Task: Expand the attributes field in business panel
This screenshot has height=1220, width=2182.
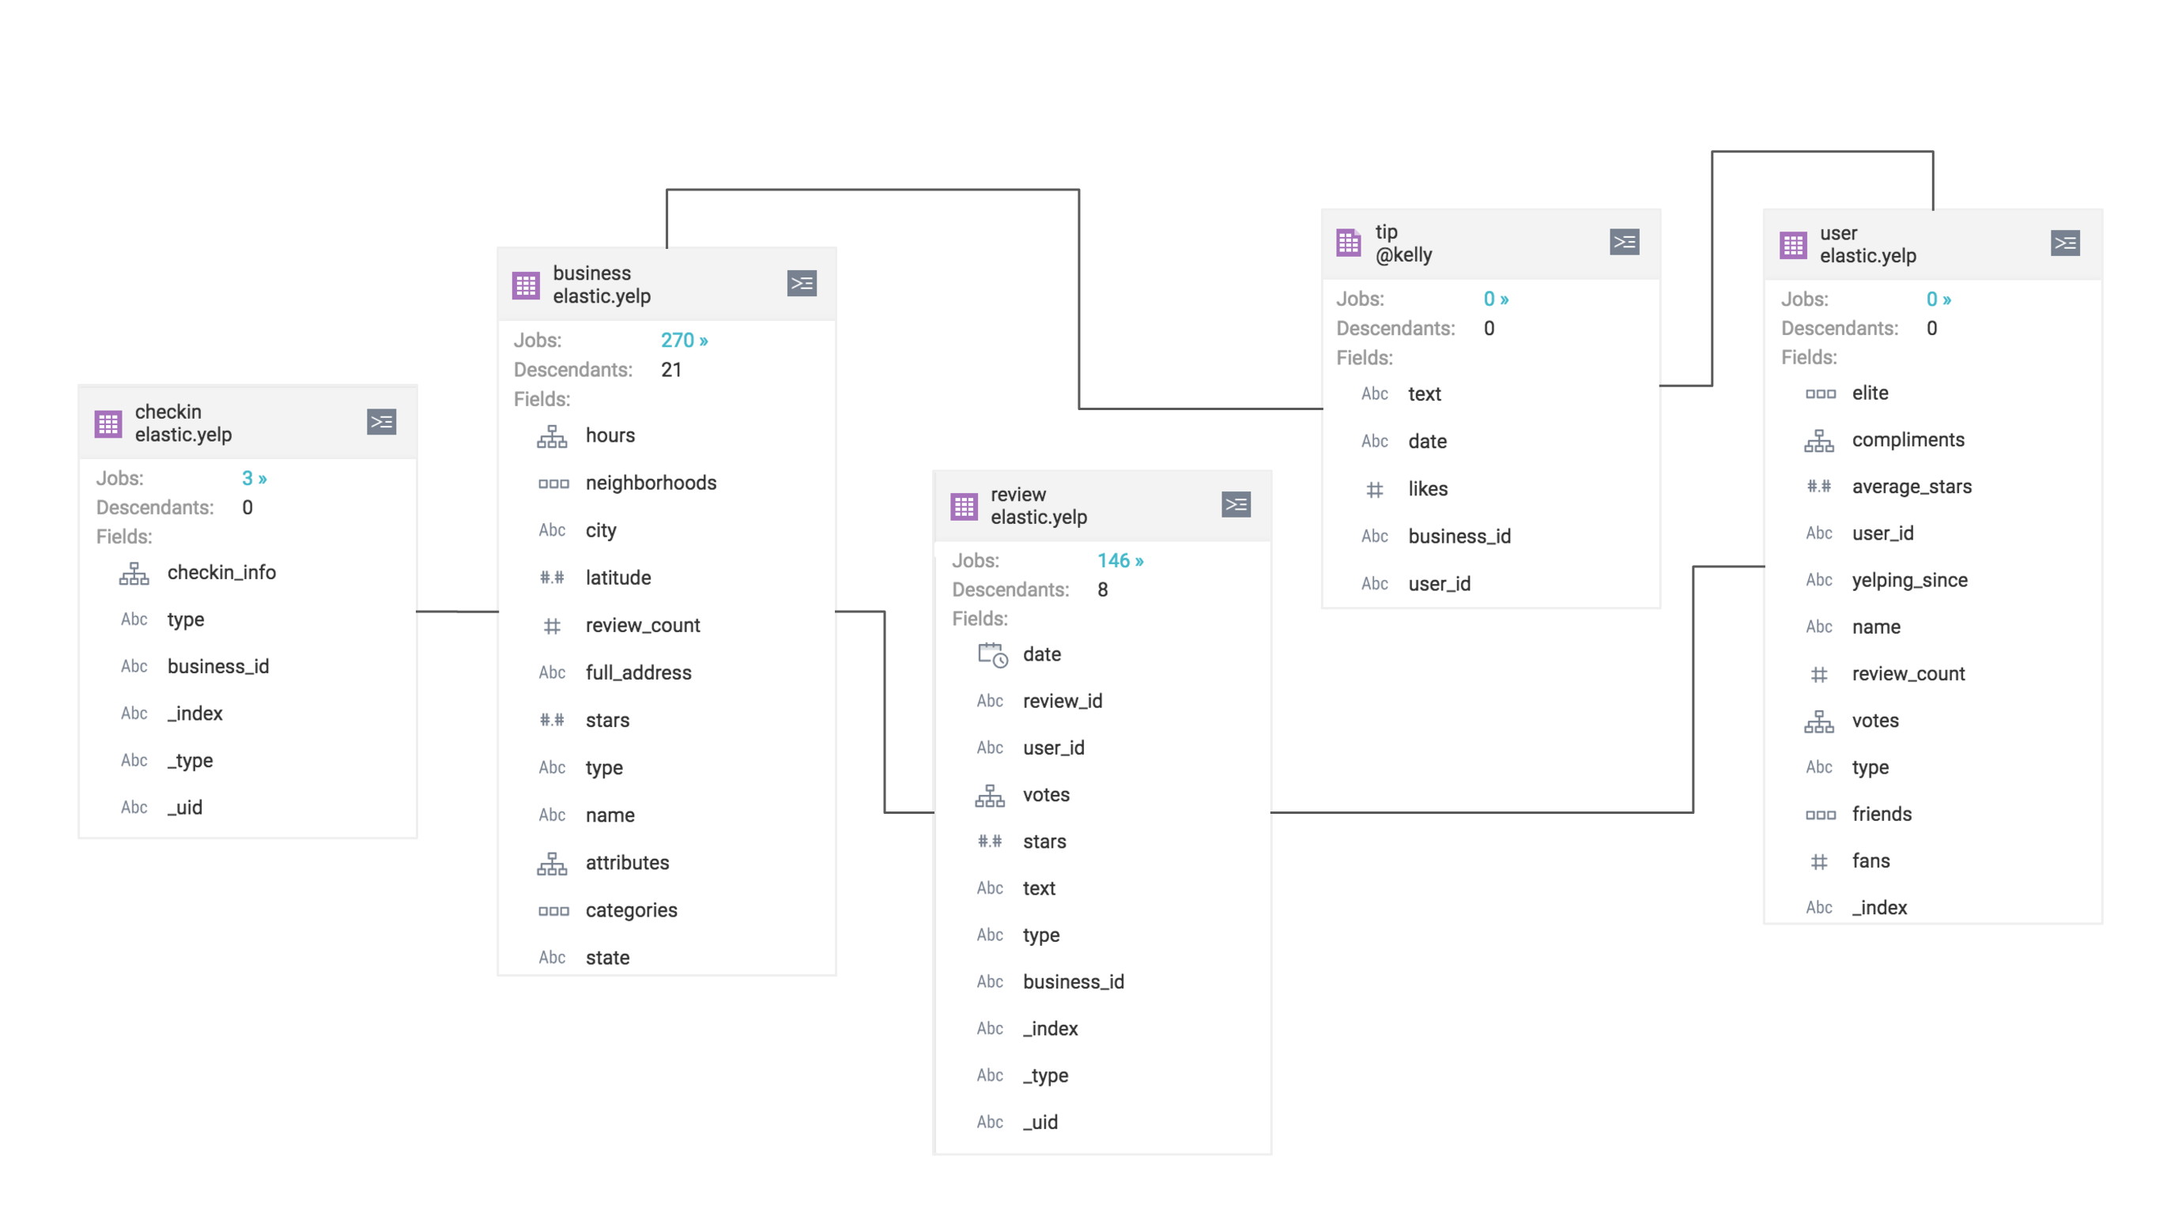Action: (625, 860)
